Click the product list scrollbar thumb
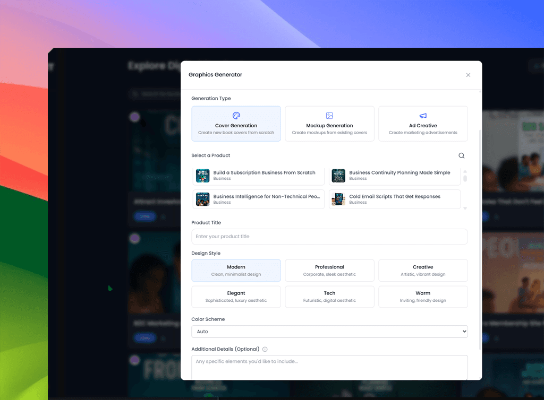 (465, 178)
